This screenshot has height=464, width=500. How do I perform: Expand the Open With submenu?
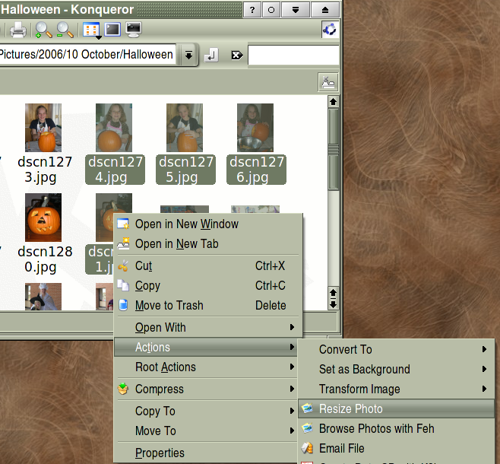coord(292,327)
